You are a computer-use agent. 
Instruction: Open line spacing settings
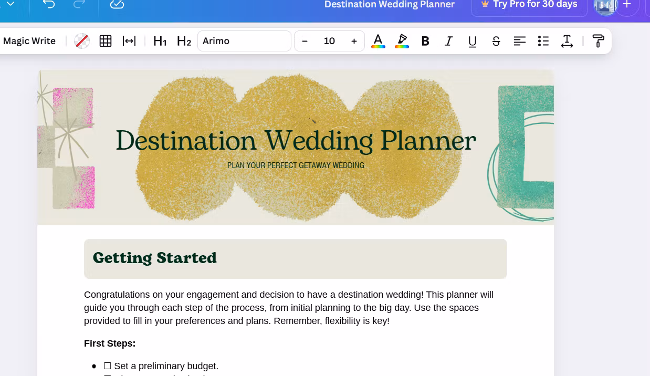[567, 41]
